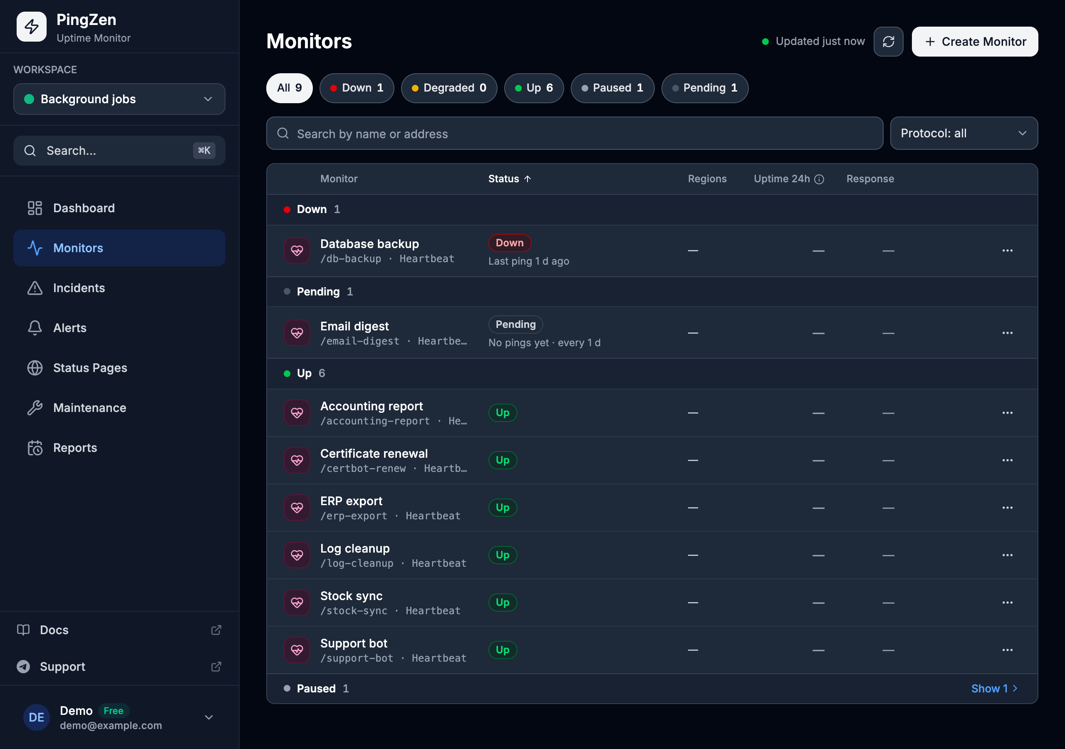Filter by the Down 1 tab
This screenshot has width=1065, height=749.
click(x=356, y=88)
